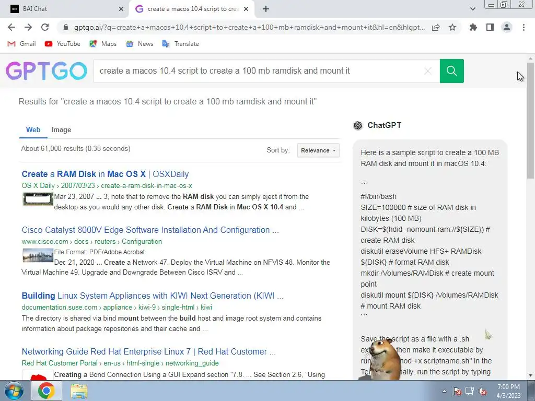Image resolution: width=535 pixels, height=401 pixels.
Task: Click the page vertical scrollbar thumb
Action: pos(530,120)
